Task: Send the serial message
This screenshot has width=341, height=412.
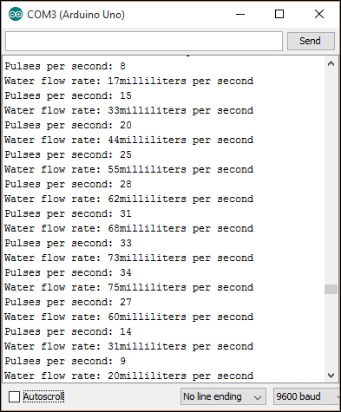Action: tap(311, 41)
